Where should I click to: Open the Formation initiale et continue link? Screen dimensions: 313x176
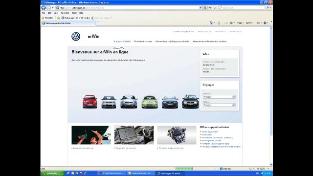click(x=171, y=148)
